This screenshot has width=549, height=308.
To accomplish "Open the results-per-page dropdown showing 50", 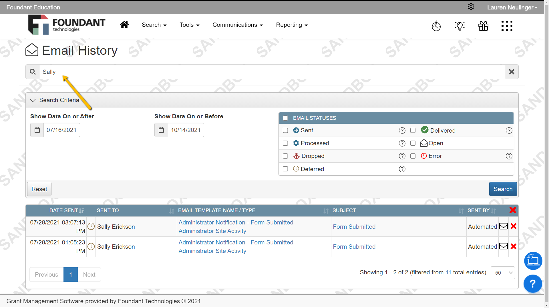I will point(502,273).
